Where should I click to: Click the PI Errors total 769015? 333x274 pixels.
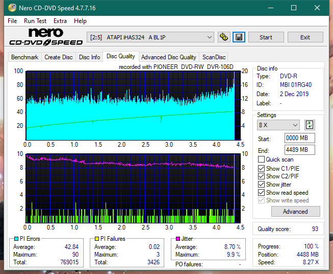point(69,262)
